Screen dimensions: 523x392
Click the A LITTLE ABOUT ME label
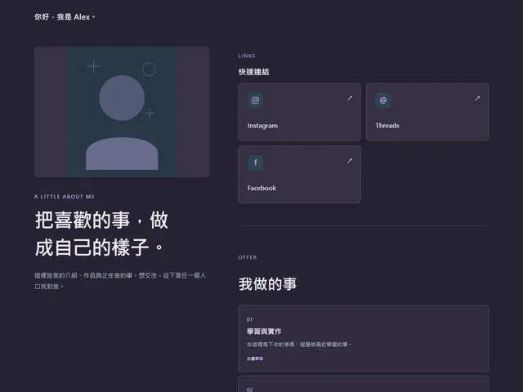pyautogui.click(x=65, y=197)
